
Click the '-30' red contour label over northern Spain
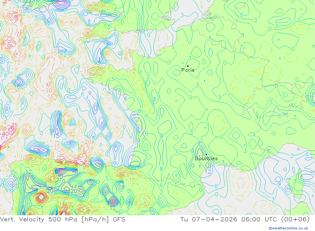[x=84, y=165]
